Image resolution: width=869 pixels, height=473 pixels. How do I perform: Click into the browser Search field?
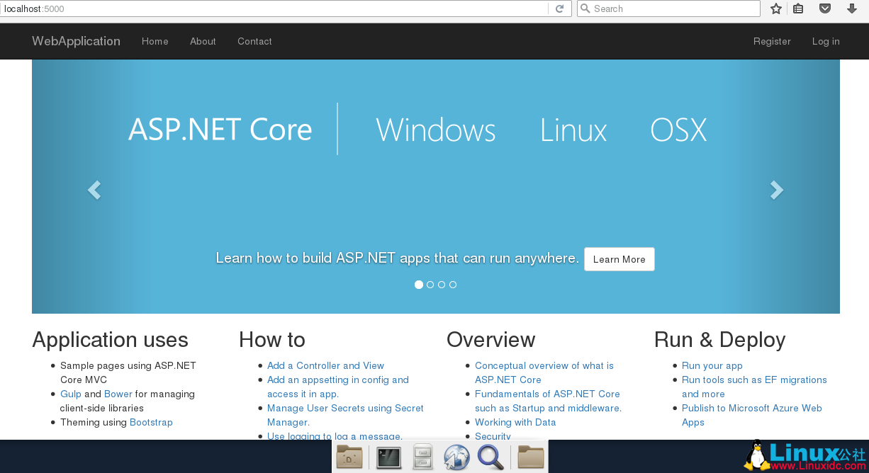pyautogui.click(x=673, y=8)
